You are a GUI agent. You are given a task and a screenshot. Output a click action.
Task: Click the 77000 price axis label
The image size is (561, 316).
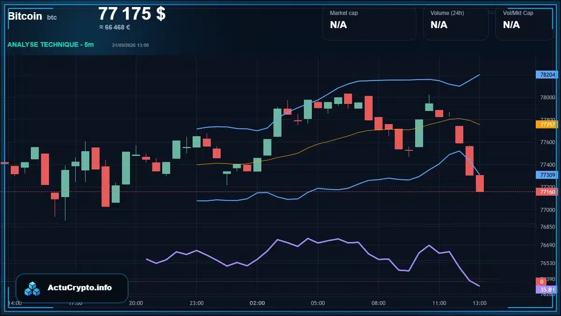click(x=547, y=210)
